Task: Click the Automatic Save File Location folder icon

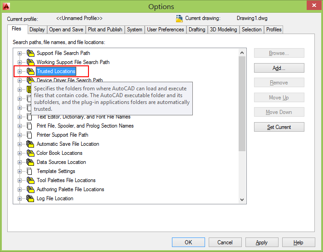Action: point(30,144)
